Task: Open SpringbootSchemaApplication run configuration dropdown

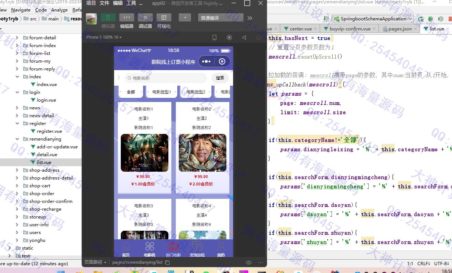Action: (373, 19)
